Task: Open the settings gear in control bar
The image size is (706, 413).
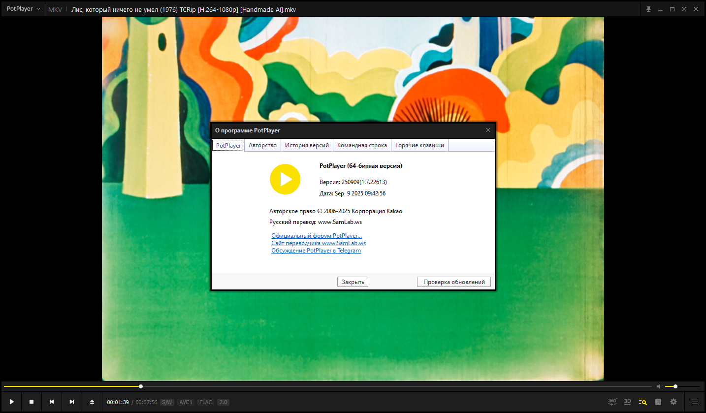Action: 674,402
